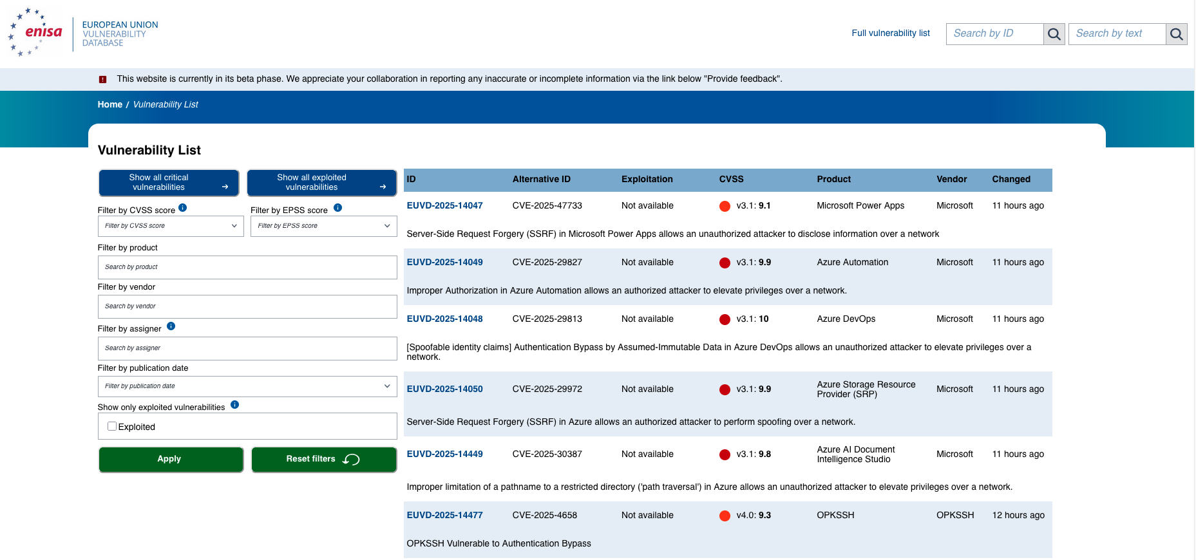Click the Product column header
The width and height of the screenshot is (1196, 560).
(834, 180)
